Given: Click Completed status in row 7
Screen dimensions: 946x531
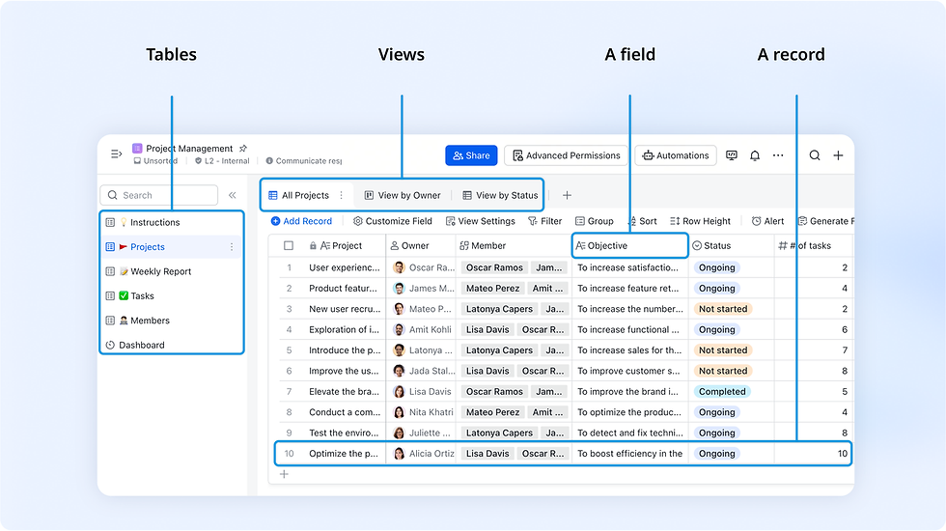Looking at the screenshot, I should 722,392.
